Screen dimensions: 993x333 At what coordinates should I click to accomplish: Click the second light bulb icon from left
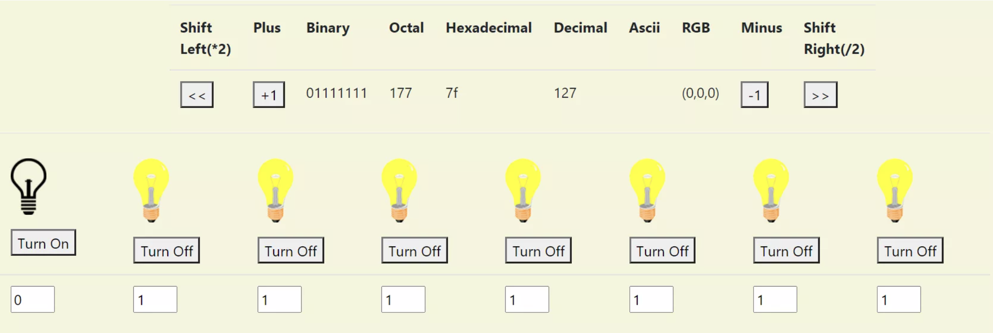pos(151,191)
